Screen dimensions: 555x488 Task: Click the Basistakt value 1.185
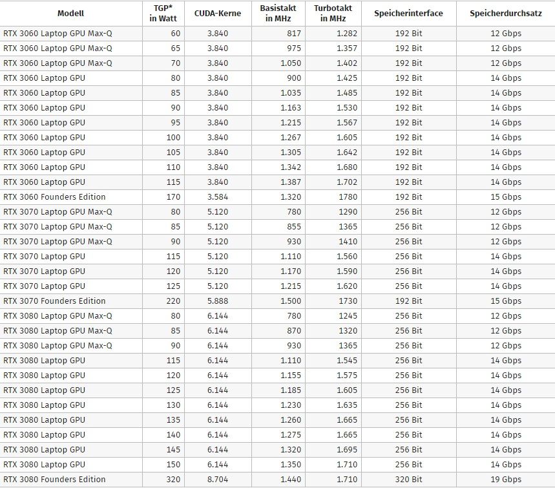pos(291,390)
